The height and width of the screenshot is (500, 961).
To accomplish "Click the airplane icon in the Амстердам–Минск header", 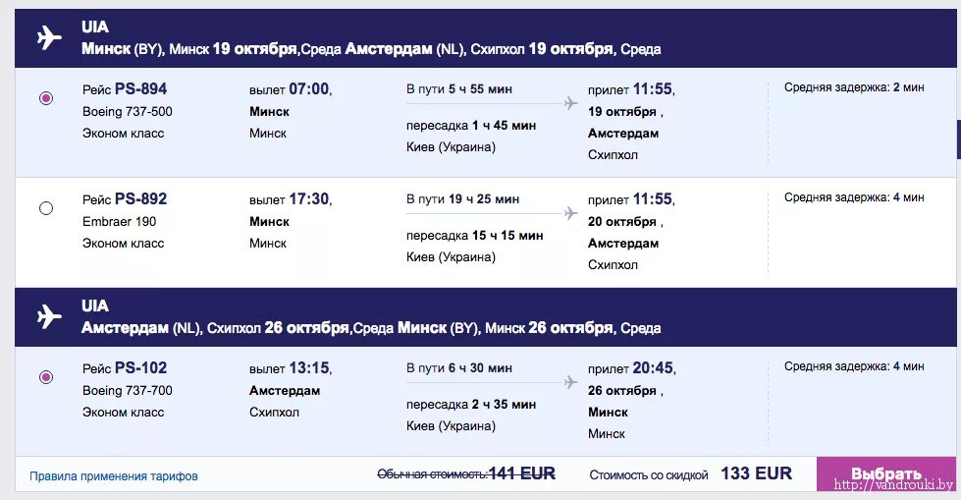I will click(x=48, y=317).
